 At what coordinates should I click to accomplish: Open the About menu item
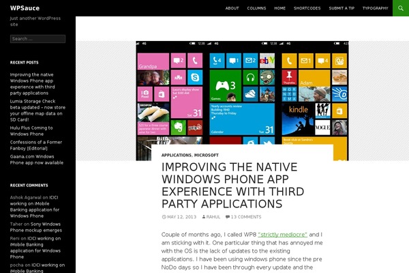point(232,8)
